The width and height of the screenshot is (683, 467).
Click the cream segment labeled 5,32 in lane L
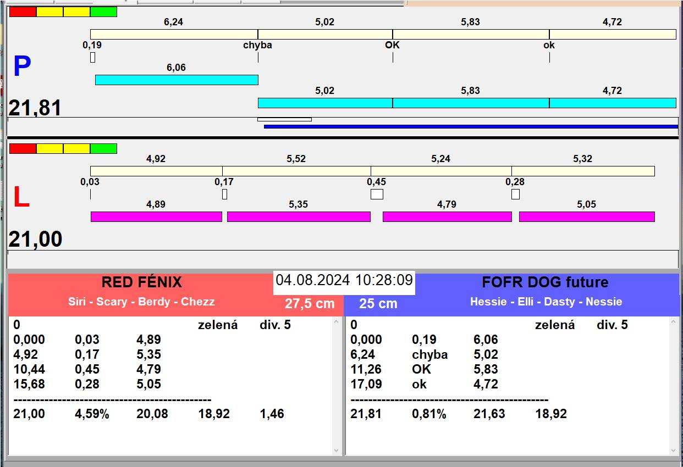tap(583, 171)
